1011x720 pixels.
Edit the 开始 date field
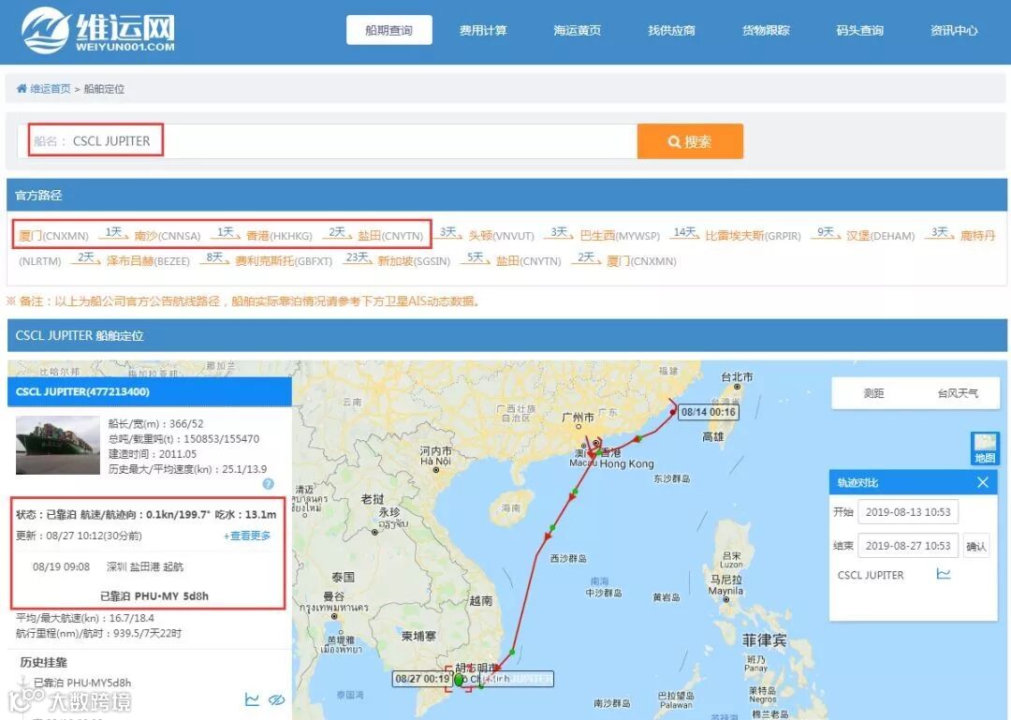tap(908, 512)
